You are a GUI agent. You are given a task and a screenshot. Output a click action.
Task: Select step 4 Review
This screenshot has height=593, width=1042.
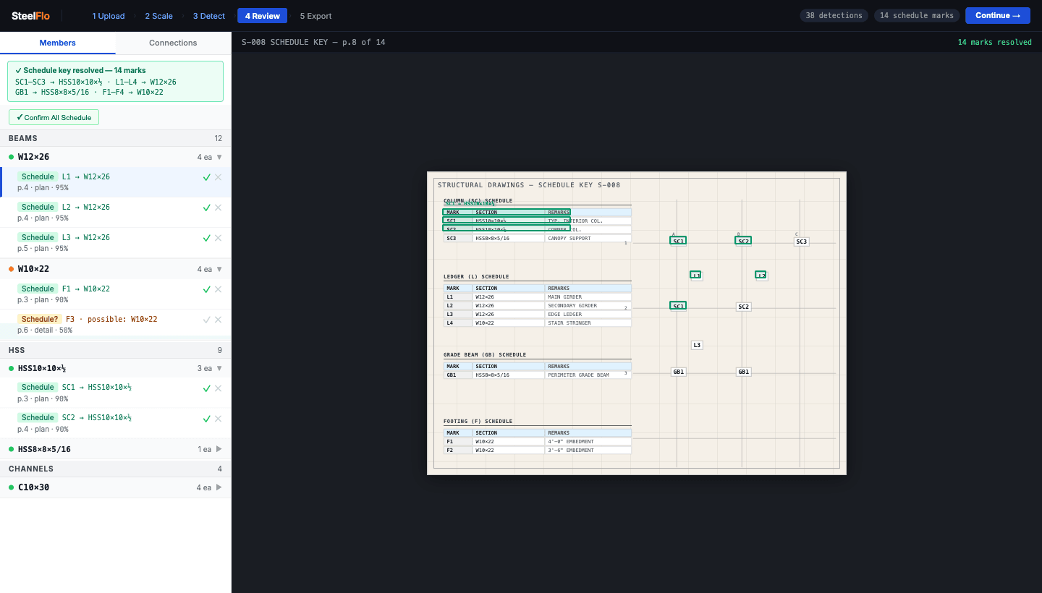pos(262,16)
